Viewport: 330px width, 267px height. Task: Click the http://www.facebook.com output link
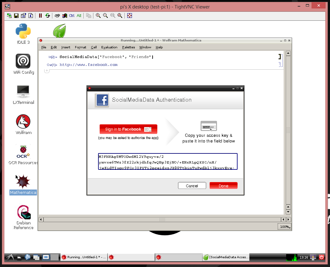(x=89, y=65)
